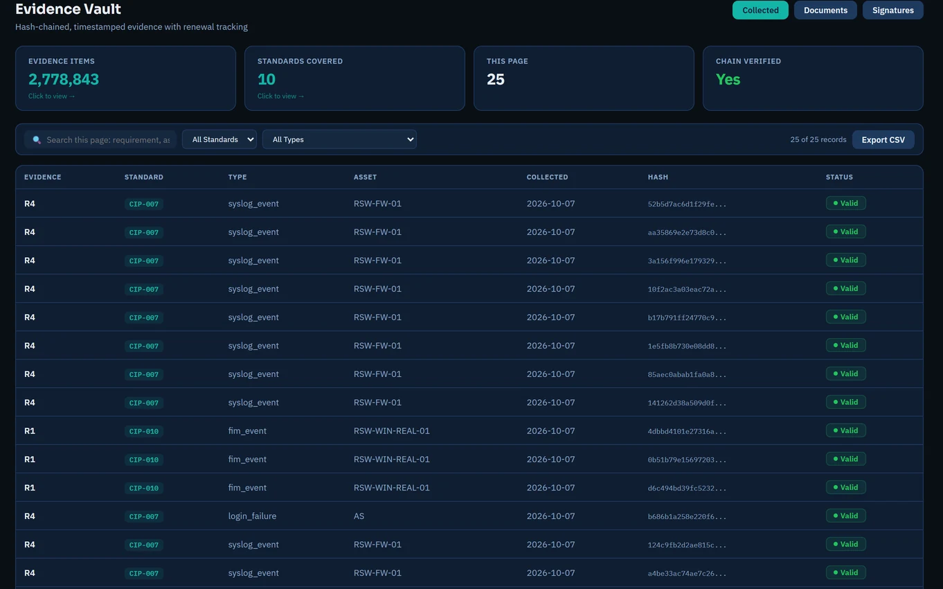
Task: Follow 'Click to view' under Standards Covered
Action: click(x=280, y=96)
